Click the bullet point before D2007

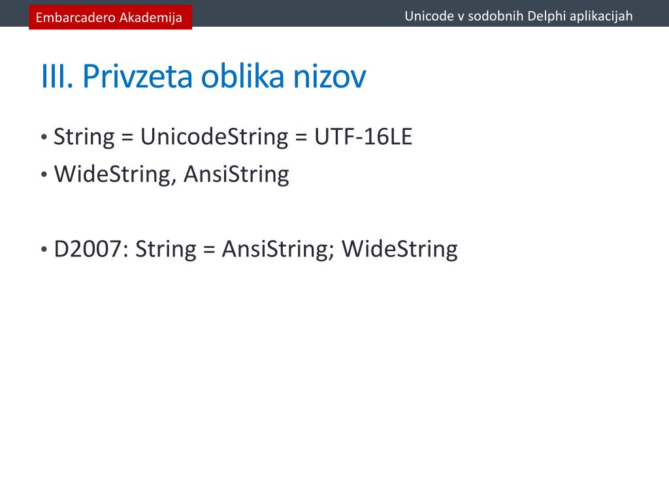[44, 250]
